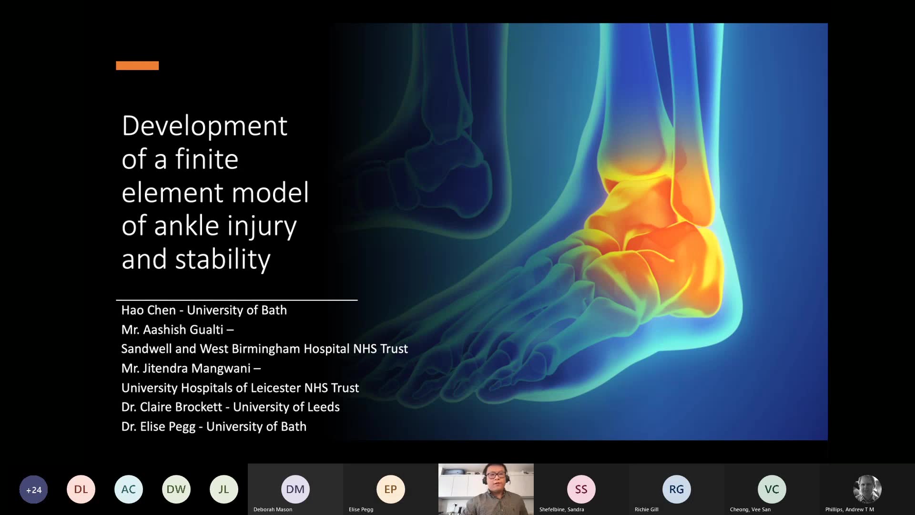Select Vee San Cheong's VC avatar
The image size is (915, 515).
(772, 489)
